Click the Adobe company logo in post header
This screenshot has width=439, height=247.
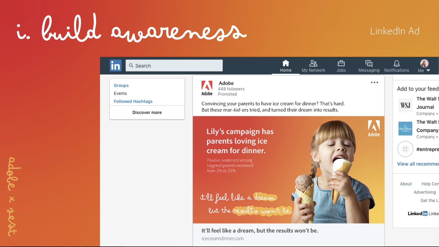(207, 88)
